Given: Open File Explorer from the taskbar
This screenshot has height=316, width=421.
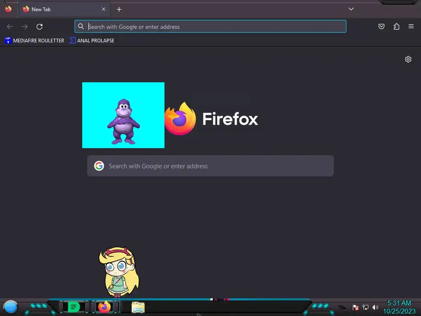Looking at the screenshot, I should coord(138,307).
